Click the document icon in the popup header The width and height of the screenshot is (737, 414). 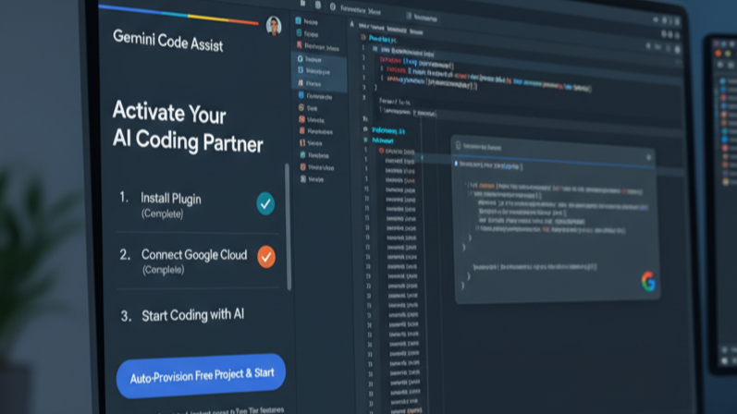pos(459,146)
